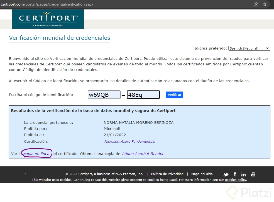Click the 'Escriba el código de identificación' label
The width and height of the screenshot is (274, 202).
coord(41,95)
